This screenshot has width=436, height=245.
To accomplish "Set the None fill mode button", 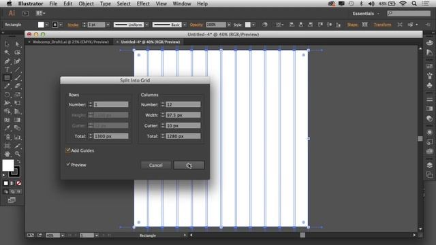I will pos(18,183).
